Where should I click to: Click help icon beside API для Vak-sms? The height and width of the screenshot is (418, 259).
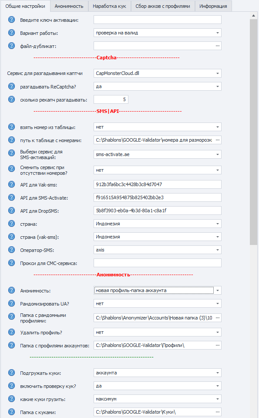point(11,184)
